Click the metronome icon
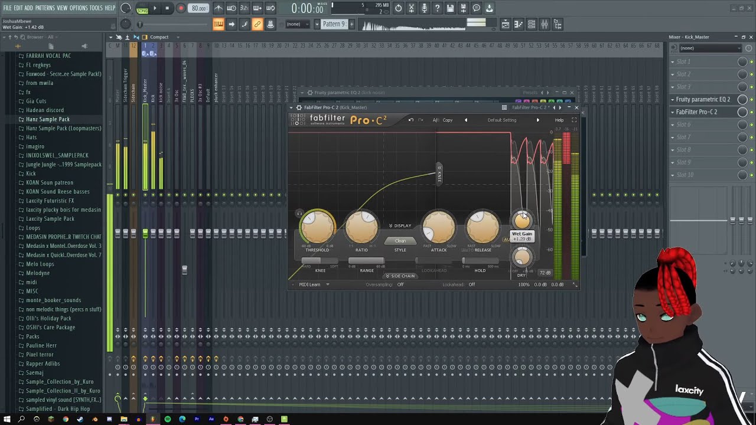756x425 pixels. [219, 8]
